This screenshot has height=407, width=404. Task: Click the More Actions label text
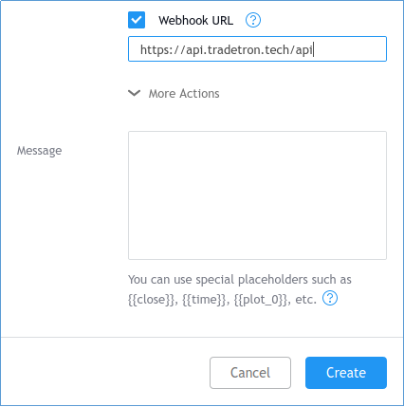pyautogui.click(x=184, y=94)
